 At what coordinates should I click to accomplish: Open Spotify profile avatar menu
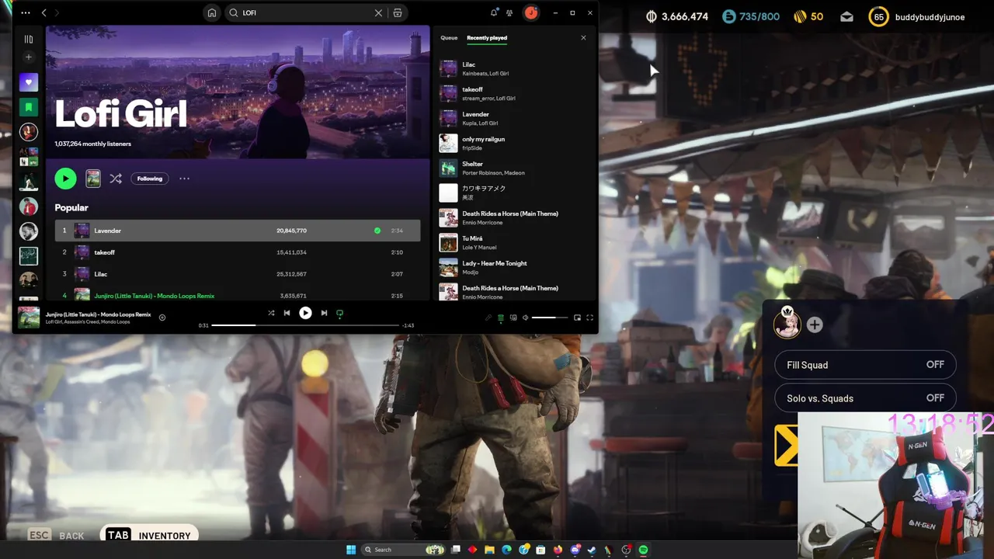pos(531,13)
